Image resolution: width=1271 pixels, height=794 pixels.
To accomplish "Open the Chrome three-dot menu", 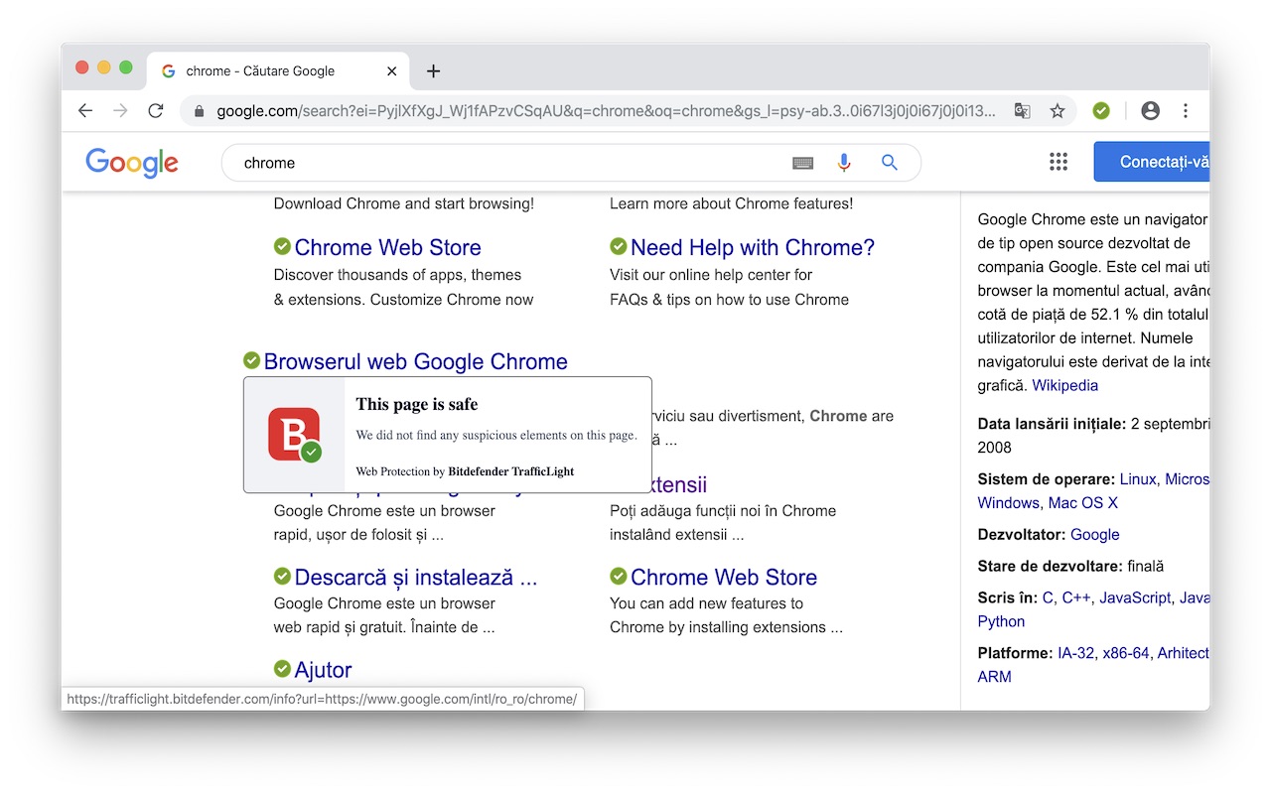I will coord(1186,111).
